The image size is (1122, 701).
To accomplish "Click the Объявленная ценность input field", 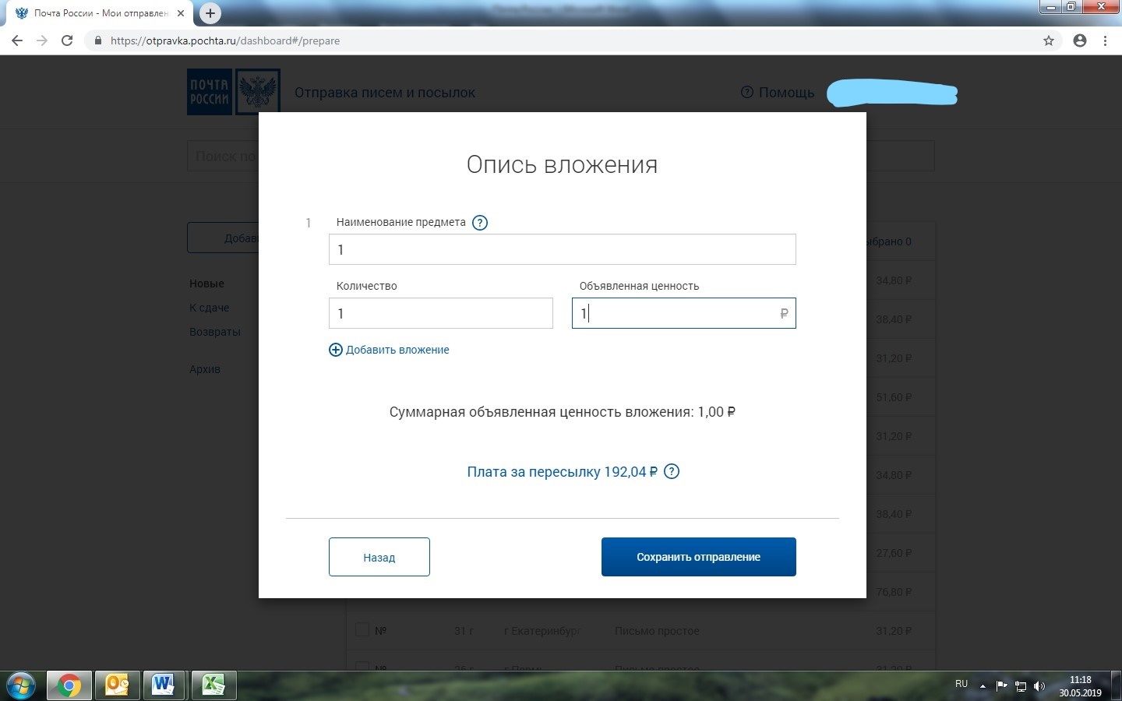I will pos(683,313).
